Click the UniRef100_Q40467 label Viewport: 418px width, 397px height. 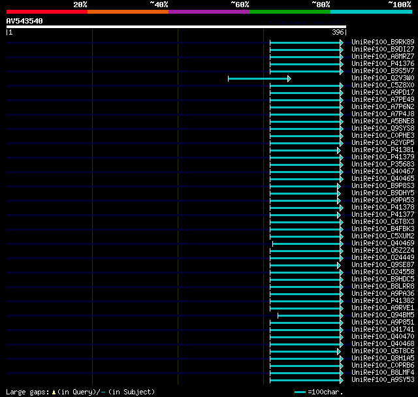coord(383,172)
